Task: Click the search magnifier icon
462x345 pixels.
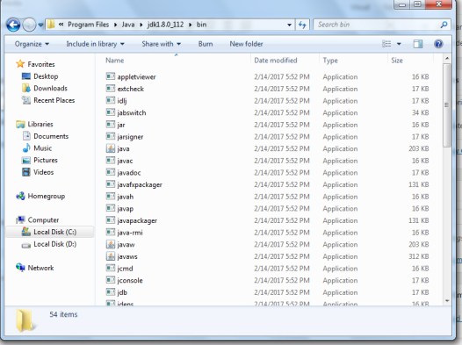Action: (444, 25)
